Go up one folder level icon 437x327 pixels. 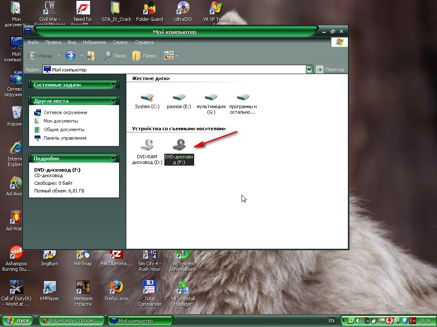click(90, 56)
